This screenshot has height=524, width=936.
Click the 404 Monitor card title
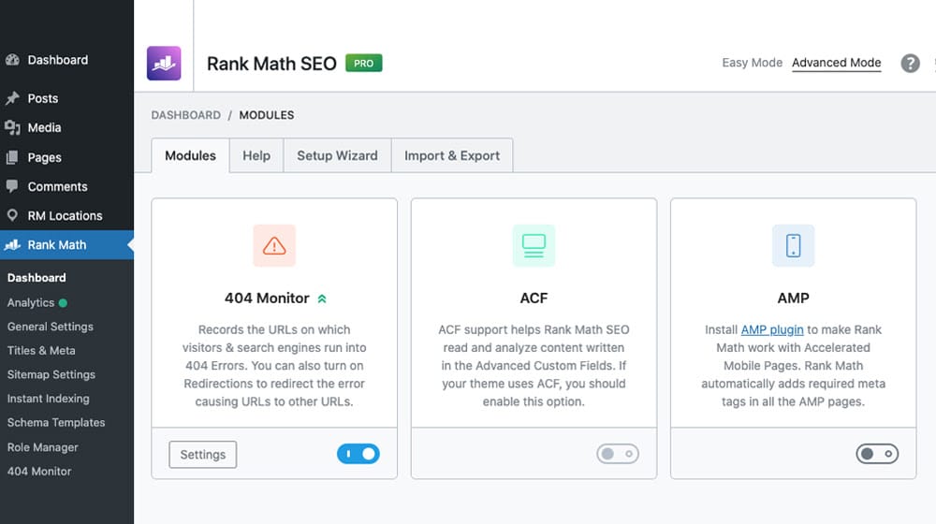(267, 298)
